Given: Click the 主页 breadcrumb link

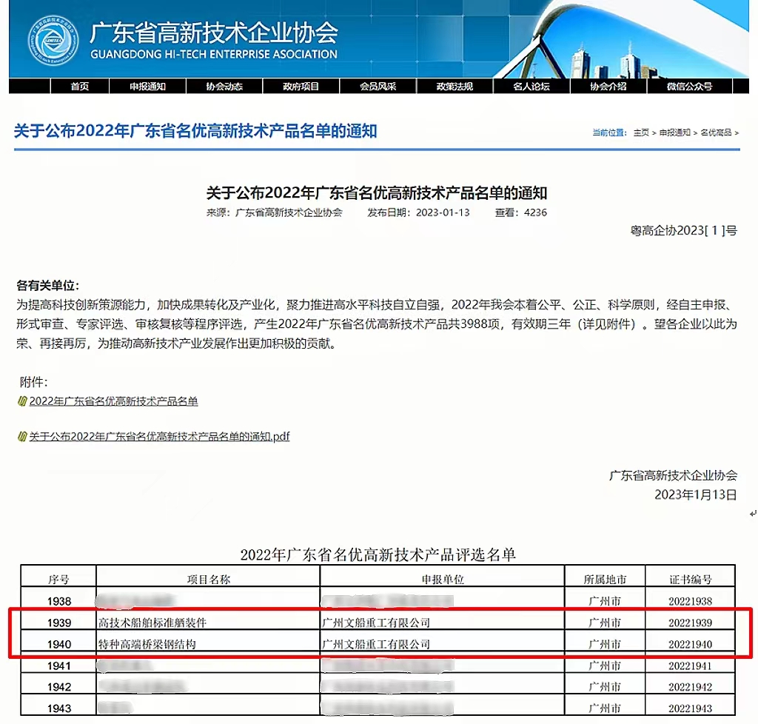Looking at the screenshot, I should click(641, 133).
